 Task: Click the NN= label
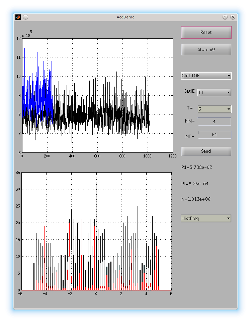190,121
